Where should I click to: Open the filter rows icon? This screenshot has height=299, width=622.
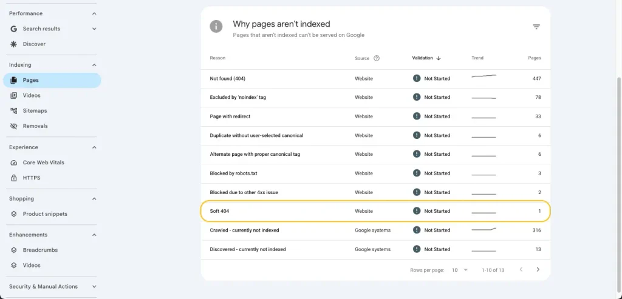click(x=536, y=27)
